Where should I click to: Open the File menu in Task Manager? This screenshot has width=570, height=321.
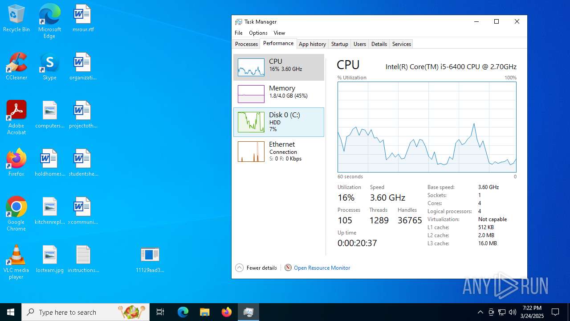coord(239,33)
